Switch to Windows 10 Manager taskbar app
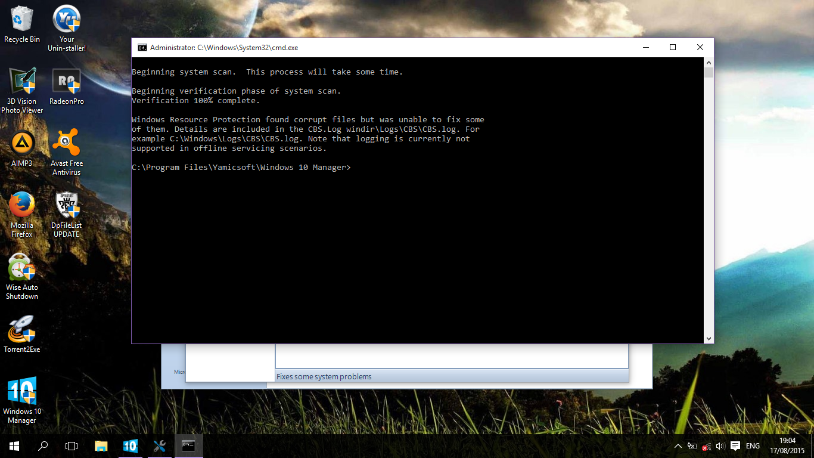 click(x=130, y=446)
